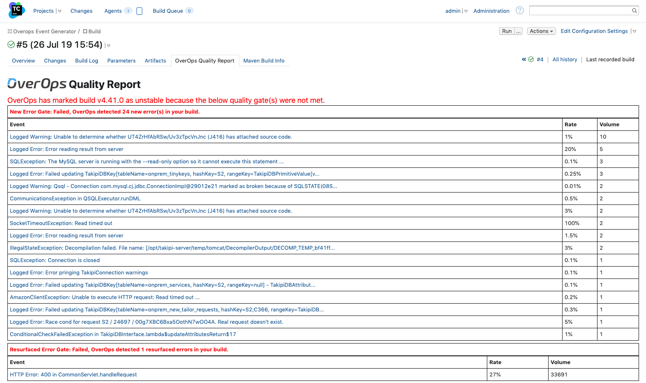Open the All history link

[565, 59]
